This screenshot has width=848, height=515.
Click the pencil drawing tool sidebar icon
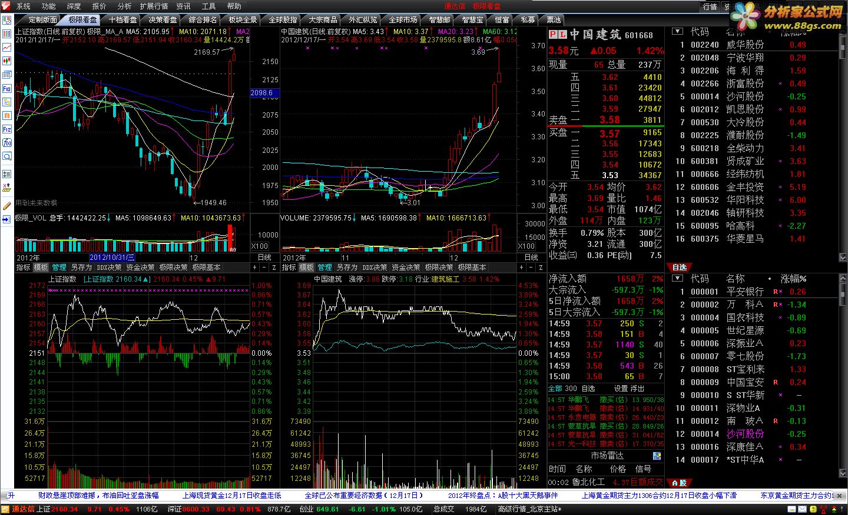click(x=6, y=205)
